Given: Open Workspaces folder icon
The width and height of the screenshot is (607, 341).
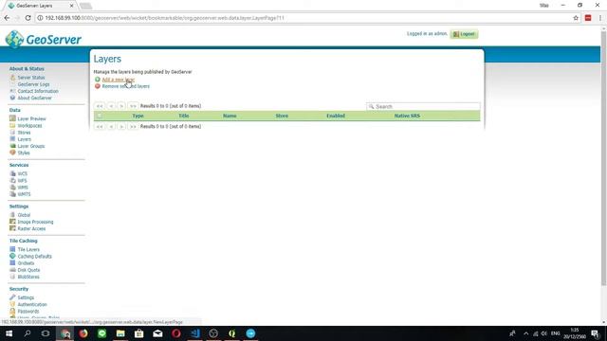Looking at the screenshot, I should [x=12, y=125].
